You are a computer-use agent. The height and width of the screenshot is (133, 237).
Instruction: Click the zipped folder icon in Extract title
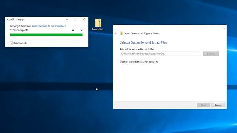pyautogui.click(x=121, y=33)
